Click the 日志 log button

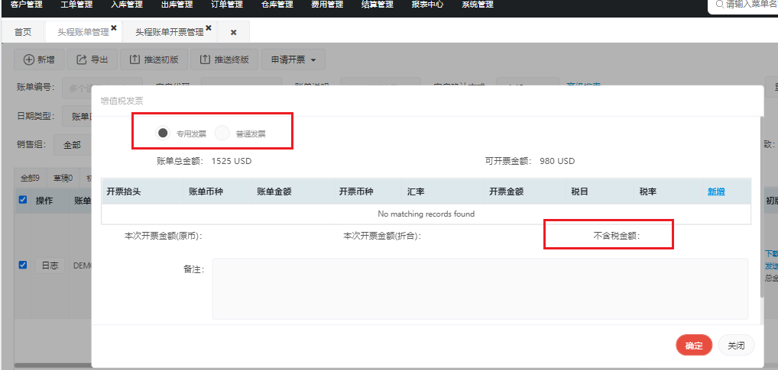coord(50,265)
